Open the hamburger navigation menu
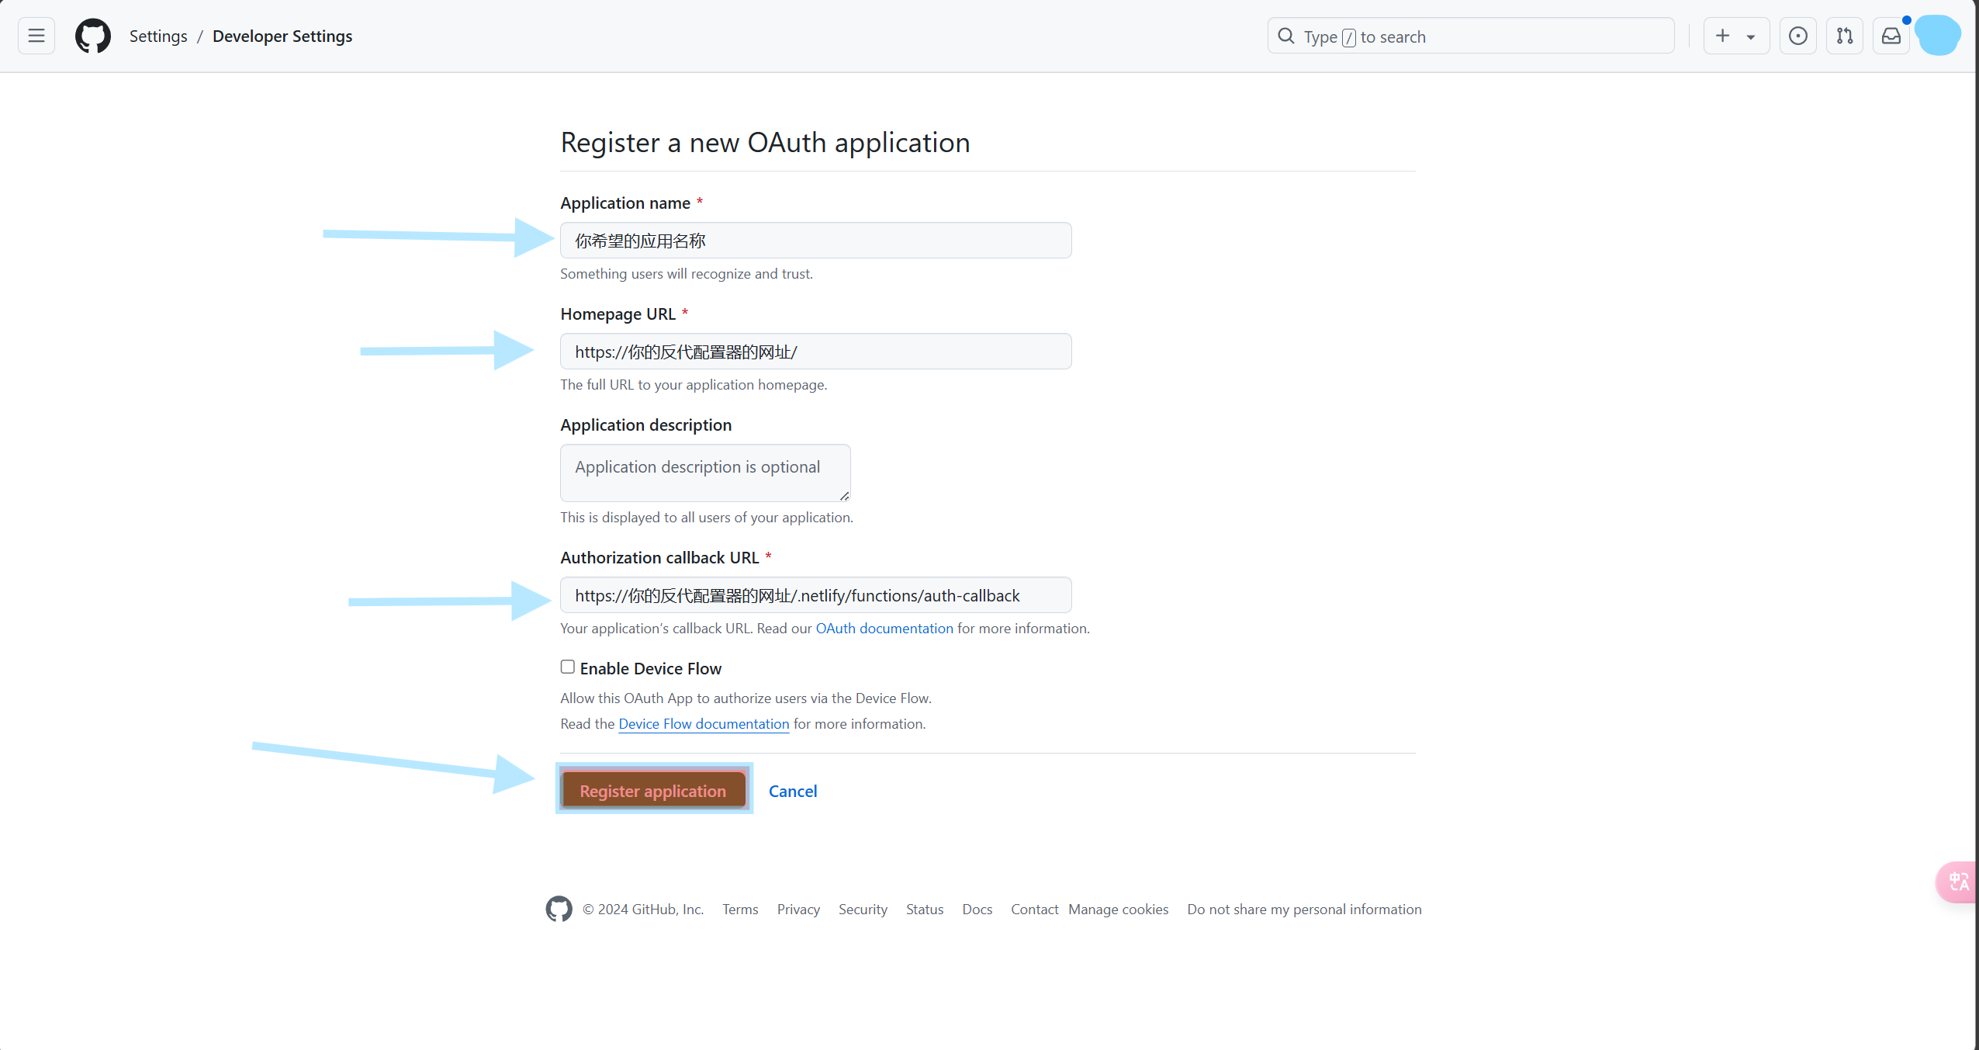 36,36
